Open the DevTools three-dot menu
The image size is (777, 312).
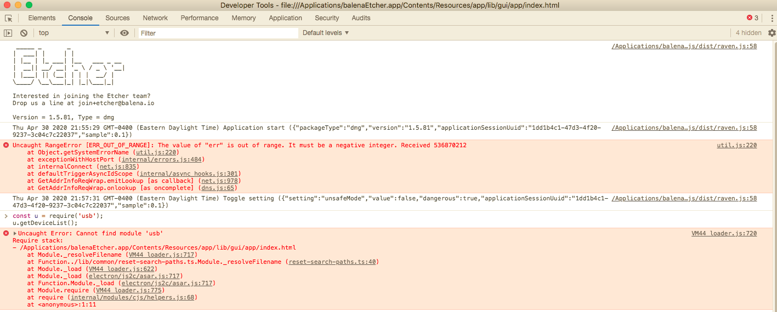click(772, 18)
